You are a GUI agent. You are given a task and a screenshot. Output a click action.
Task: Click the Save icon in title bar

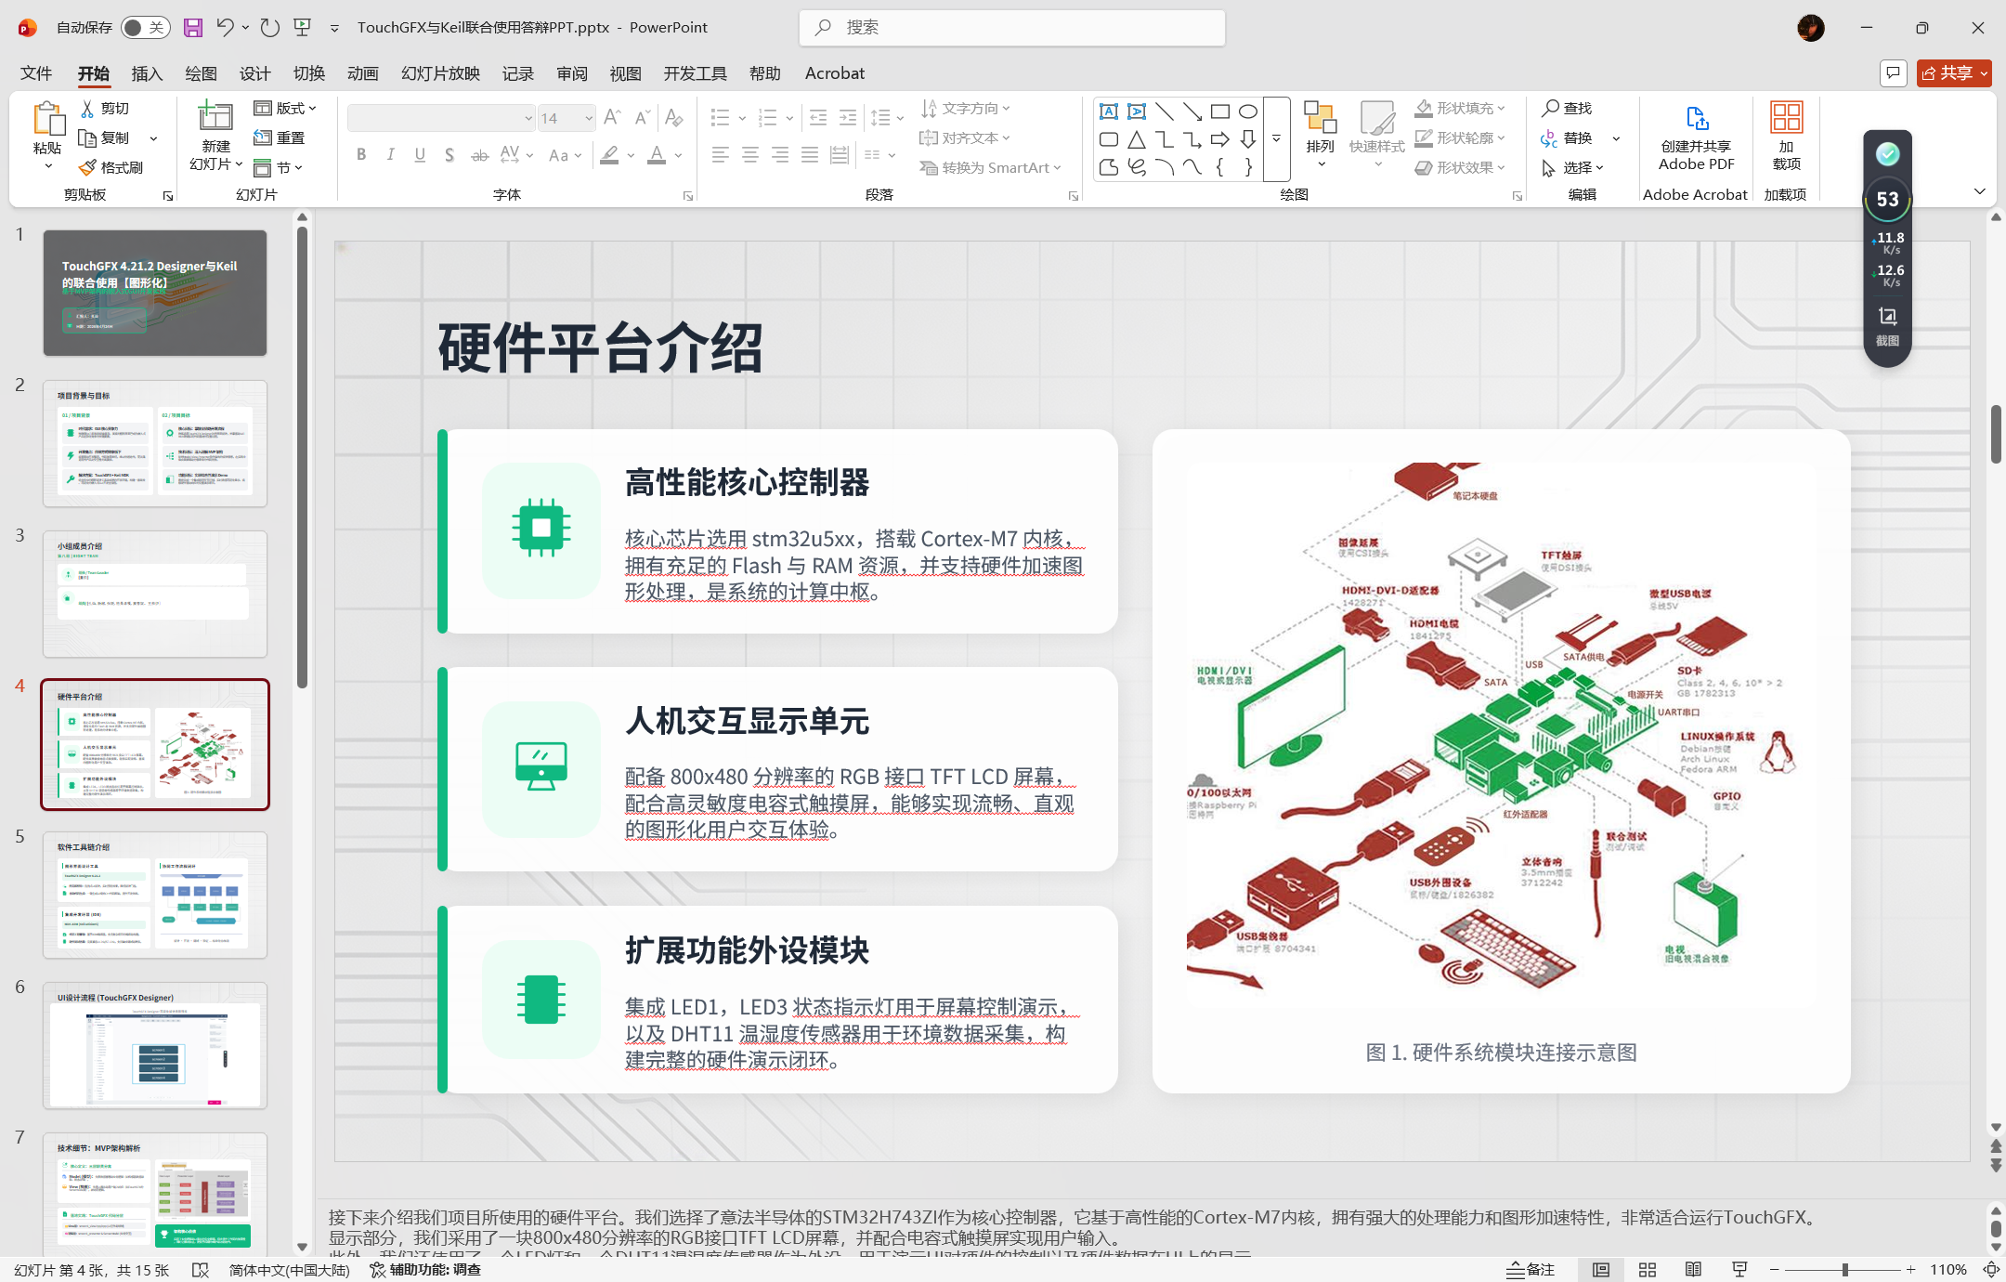(x=192, y=28)
